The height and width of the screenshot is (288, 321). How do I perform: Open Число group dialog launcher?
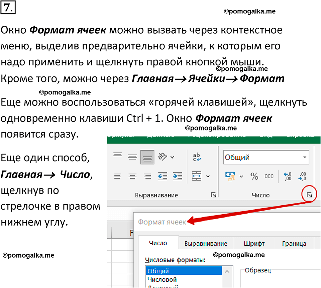tap(309, 195)
